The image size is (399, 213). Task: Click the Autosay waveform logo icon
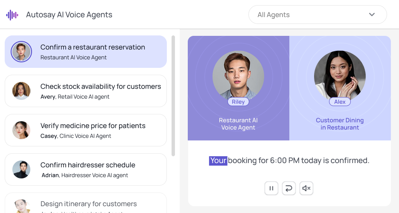tap(12, 15)
